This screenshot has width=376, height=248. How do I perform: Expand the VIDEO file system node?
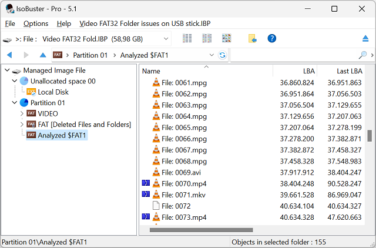pos(22,113)
